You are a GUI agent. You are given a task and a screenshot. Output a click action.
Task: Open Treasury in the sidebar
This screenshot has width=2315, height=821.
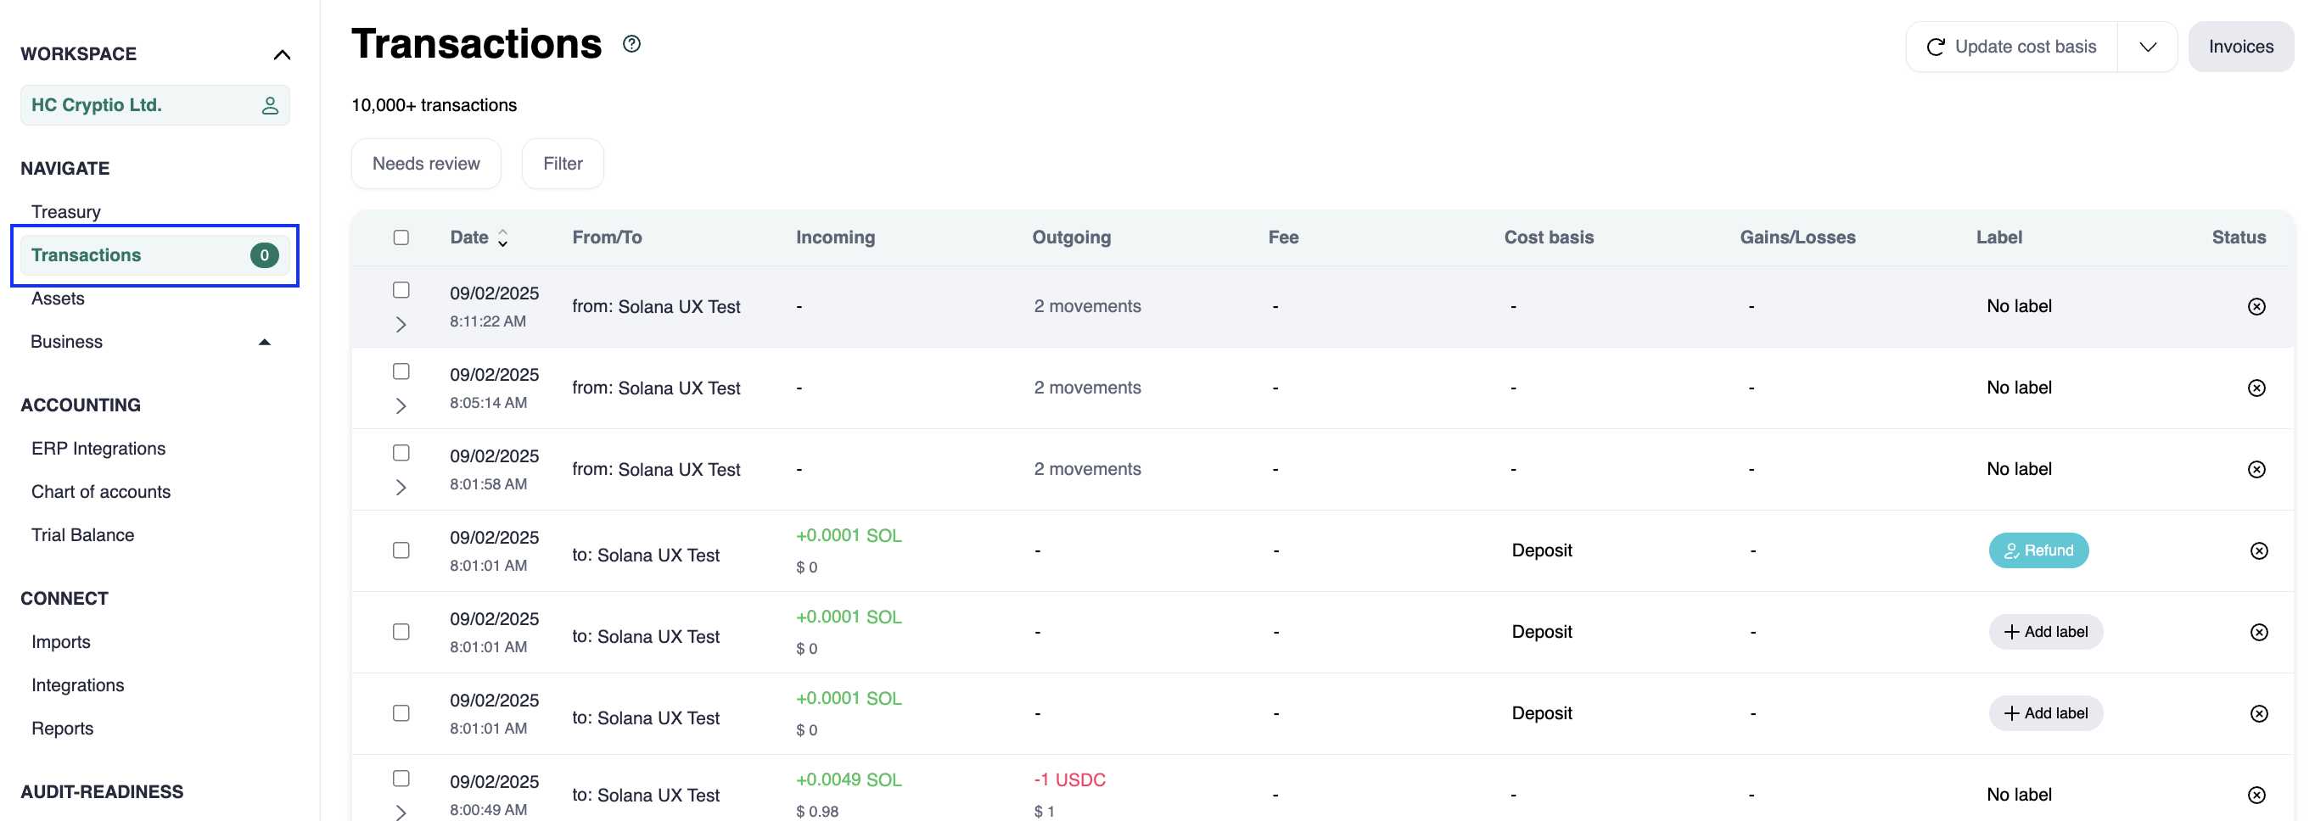coord(65,212)
